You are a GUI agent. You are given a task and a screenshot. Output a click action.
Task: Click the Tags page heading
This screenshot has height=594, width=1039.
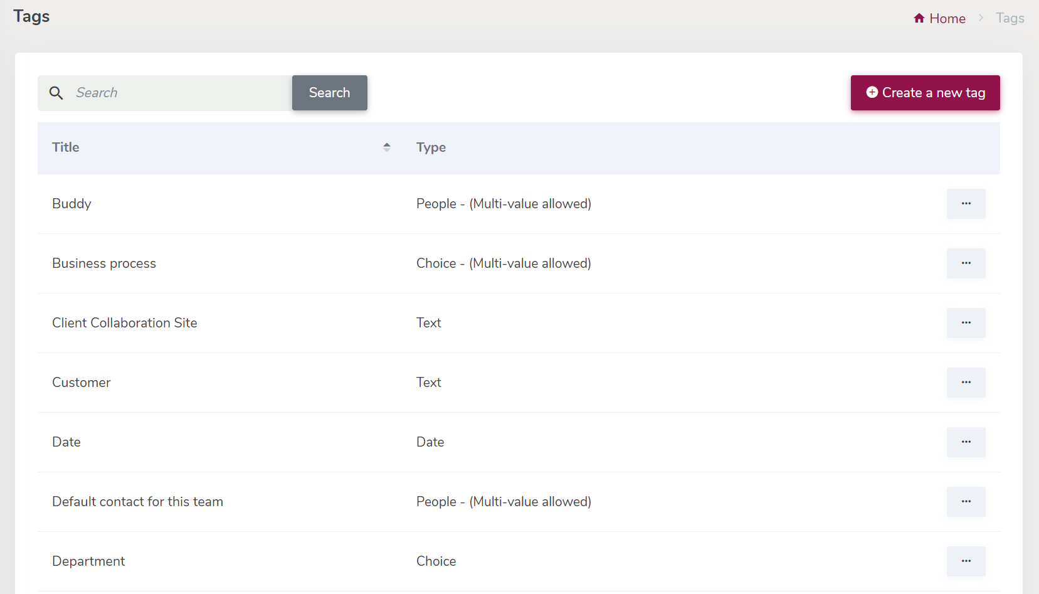[31, 17]
